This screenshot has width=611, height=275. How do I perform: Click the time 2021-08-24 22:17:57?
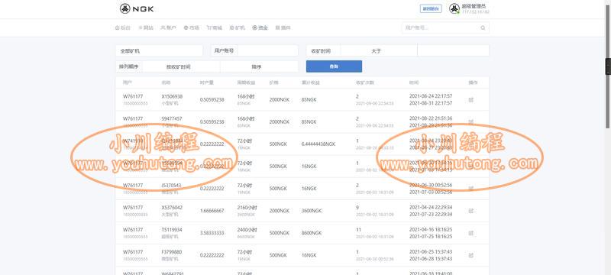coord(431,96)
